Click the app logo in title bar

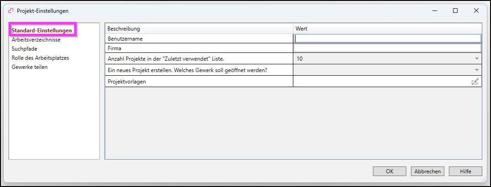click(11, 10)
